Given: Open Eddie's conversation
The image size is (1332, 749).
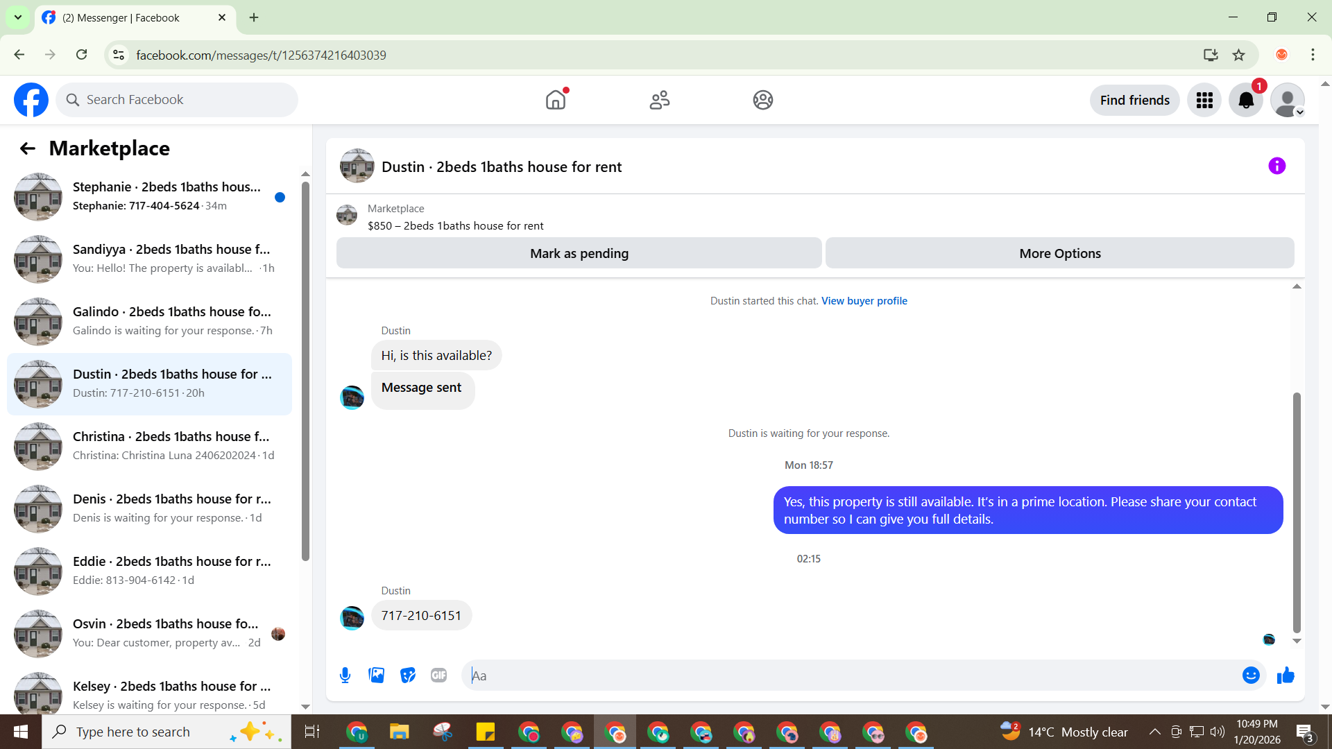Looking at the screenshot, I should tap(149, 571).
